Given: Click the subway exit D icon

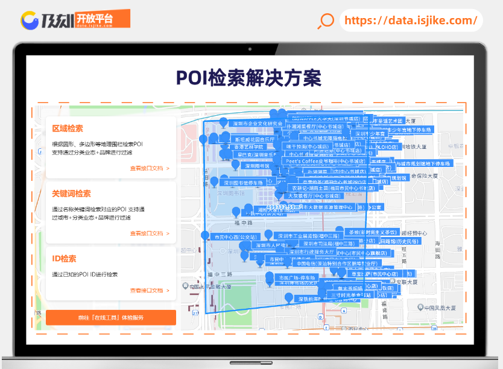Looking at the screenshot, I should [320, 317].
